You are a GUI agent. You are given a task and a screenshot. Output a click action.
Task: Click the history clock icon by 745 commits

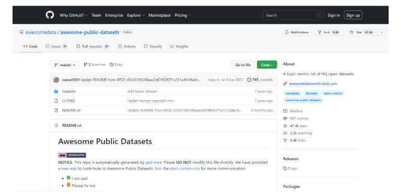(249, 80)
